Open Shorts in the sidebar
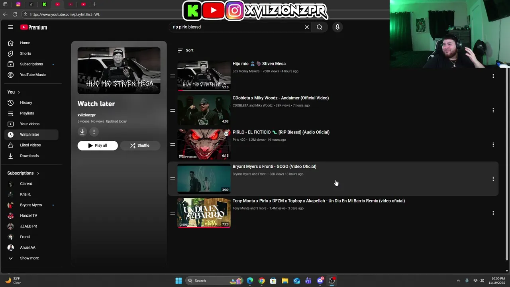Screen dimensions: 510x287 (x=31, y=53)
